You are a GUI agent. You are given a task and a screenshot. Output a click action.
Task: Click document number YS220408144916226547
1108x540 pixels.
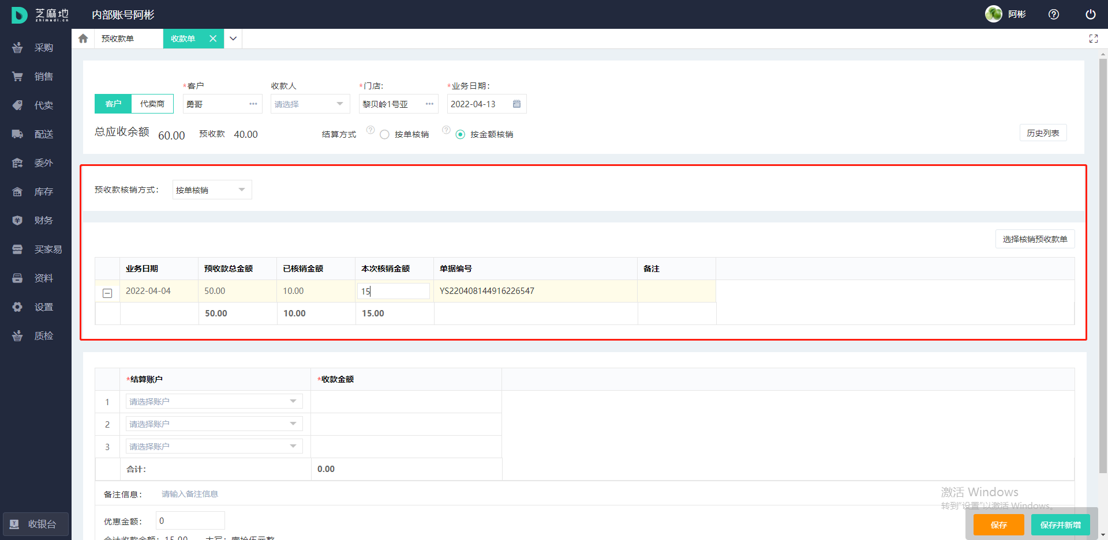[x=486, y=291]
